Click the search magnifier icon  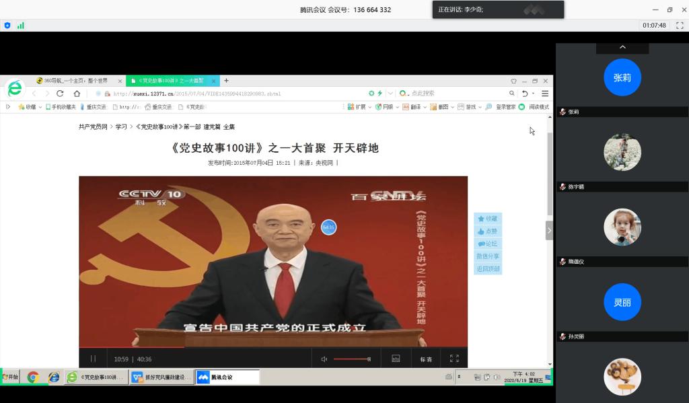pos(512,93)
